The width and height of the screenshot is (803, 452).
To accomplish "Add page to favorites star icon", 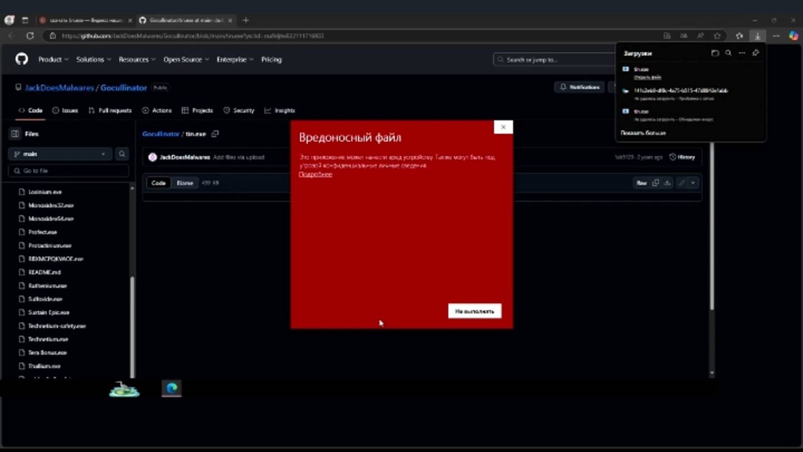I will (717, 36).
